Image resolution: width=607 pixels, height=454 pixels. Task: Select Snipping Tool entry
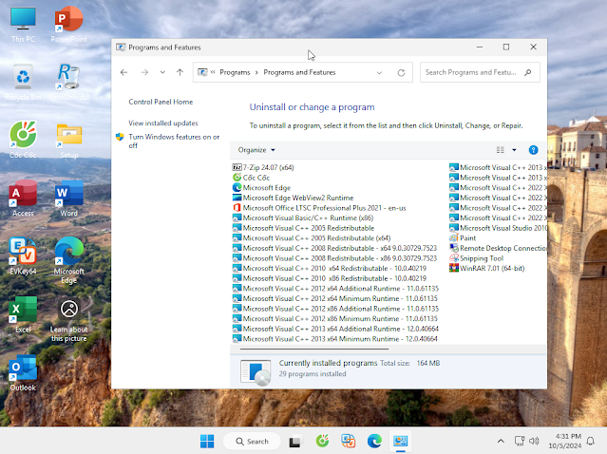476,257
